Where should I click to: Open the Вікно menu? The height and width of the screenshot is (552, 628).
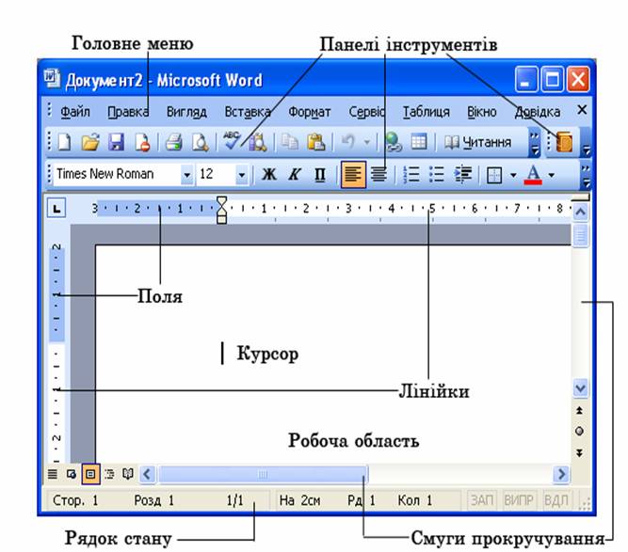pyautogui.click(x=482, y=112)
